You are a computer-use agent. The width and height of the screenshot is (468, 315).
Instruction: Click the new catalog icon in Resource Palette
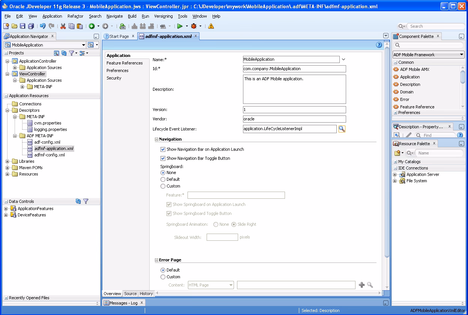(x=397, y=153)
